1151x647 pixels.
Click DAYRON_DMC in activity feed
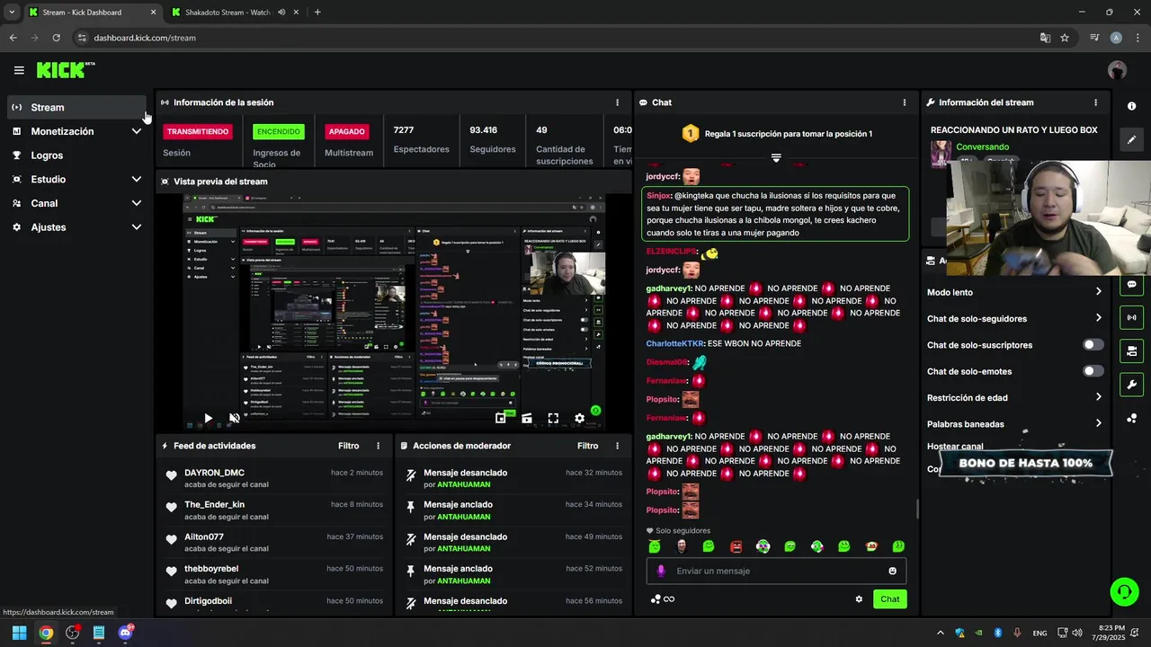point(214,473)
